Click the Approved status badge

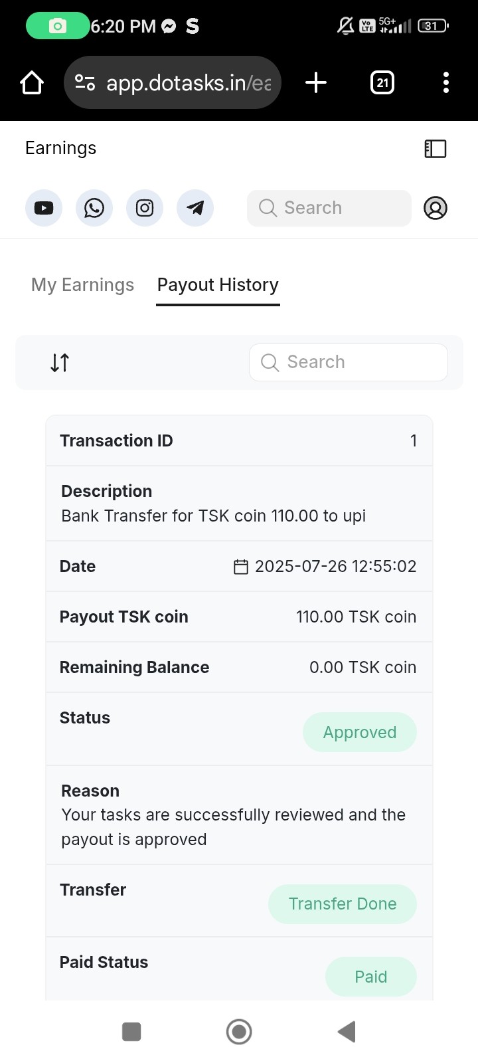click(x=360, y=732)
